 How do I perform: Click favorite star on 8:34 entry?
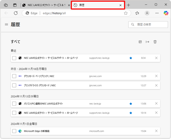pos(131,58)
